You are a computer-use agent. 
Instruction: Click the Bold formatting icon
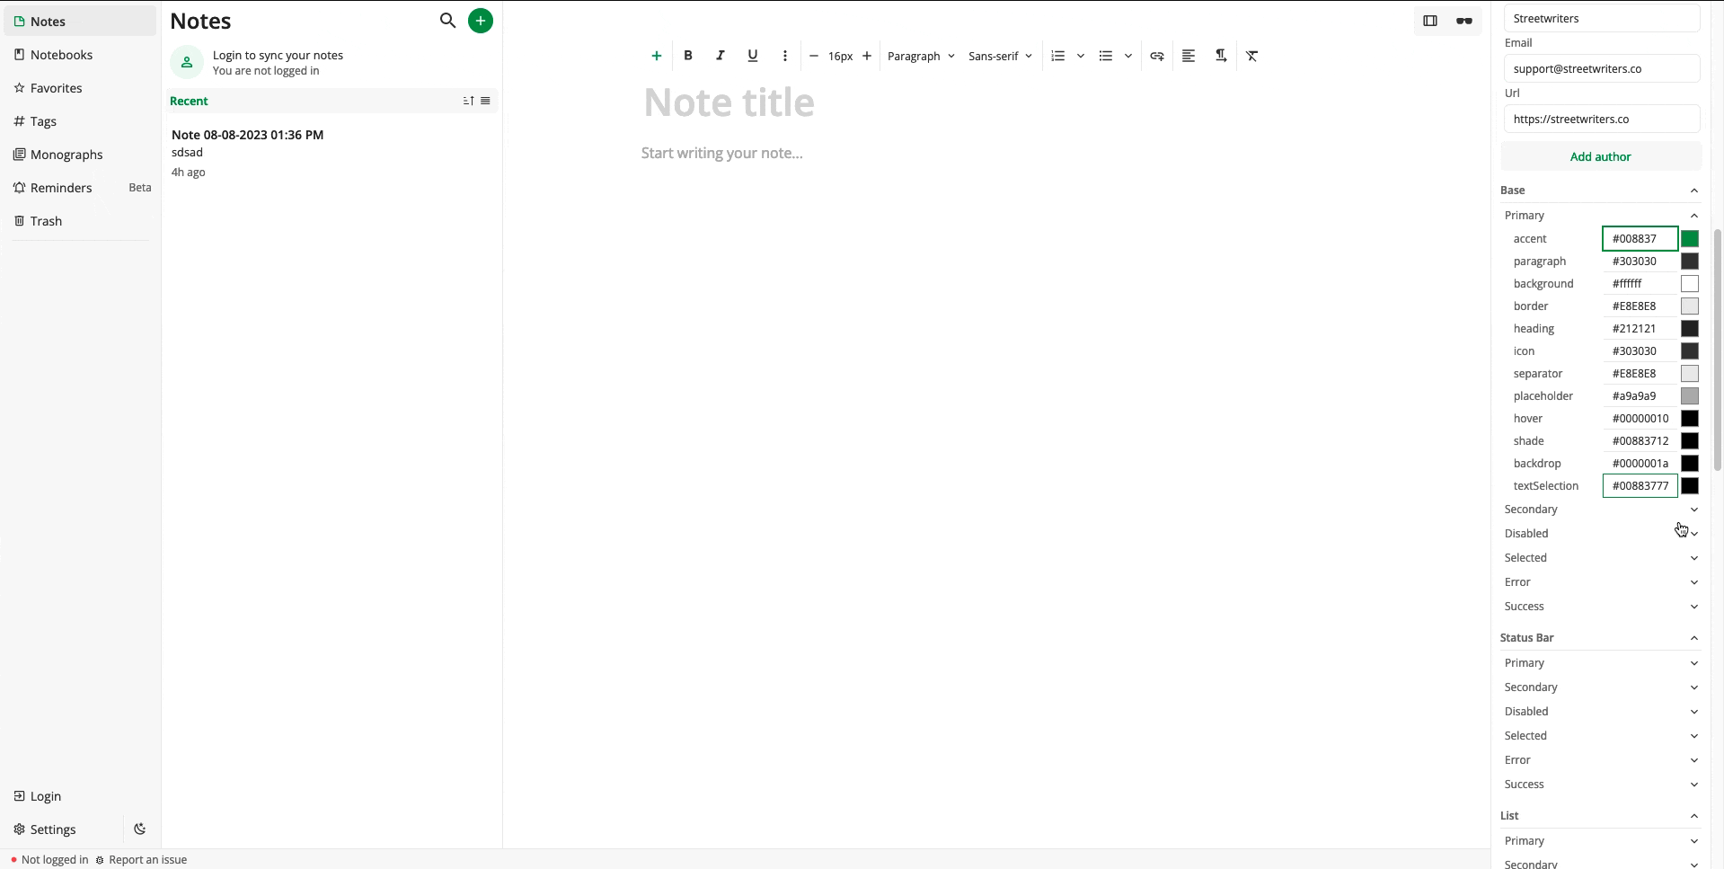point(688,56)
